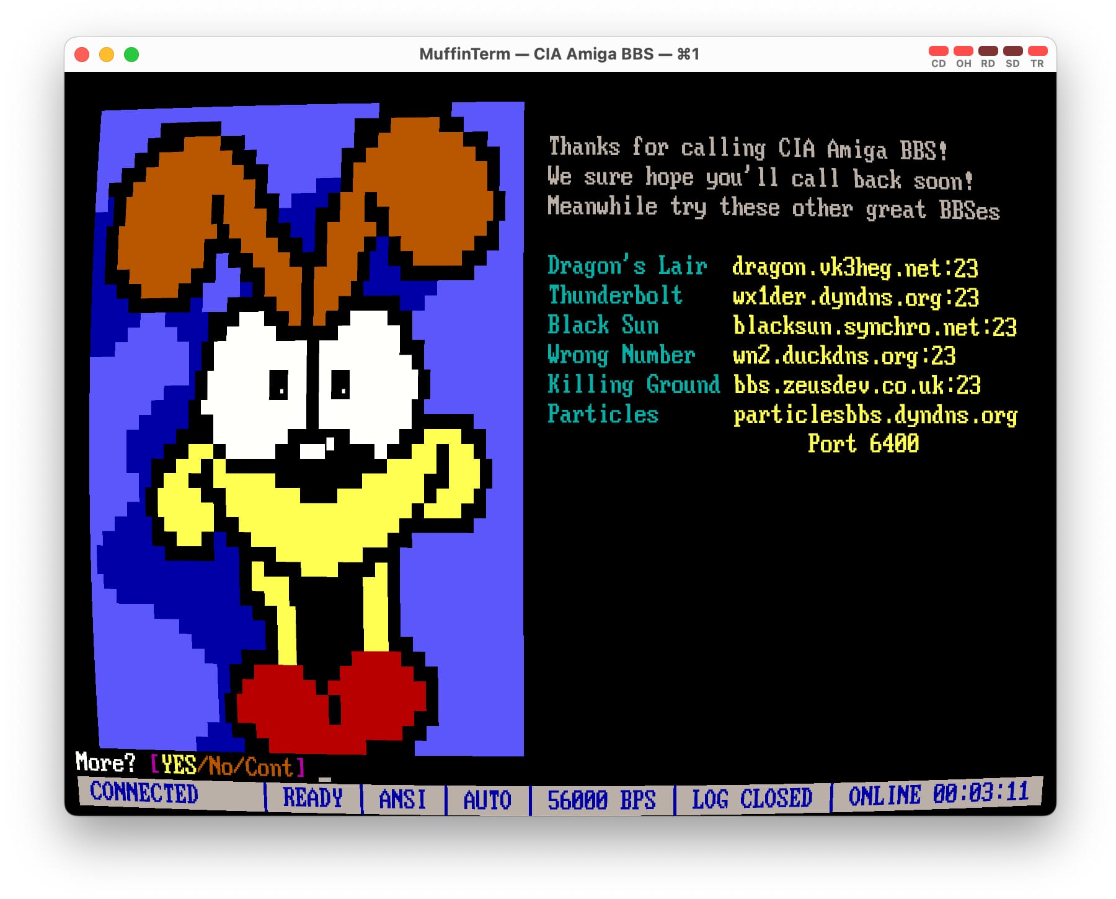Toggle the ANSI emulation status field
The width and height of the screenshot is (1116, 899).
tap(402, 799)
